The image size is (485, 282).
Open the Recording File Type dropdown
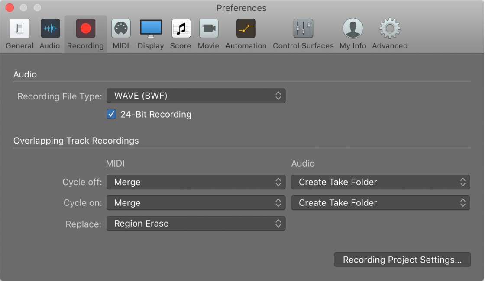click(x=196, y=96)
